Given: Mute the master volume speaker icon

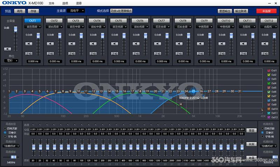Looking at the screenshot, I should pyautogui.click(x=7, y=49).
